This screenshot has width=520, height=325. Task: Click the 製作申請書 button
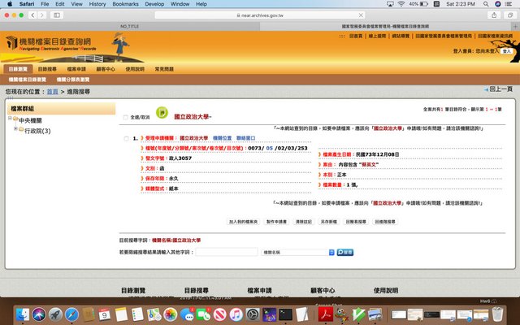coord(276,222)
